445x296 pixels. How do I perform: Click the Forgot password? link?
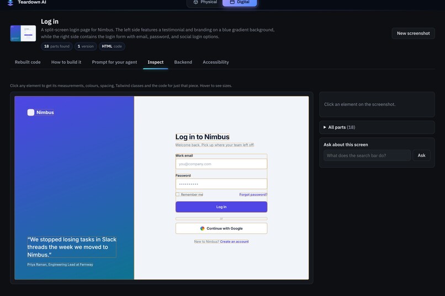253,195
